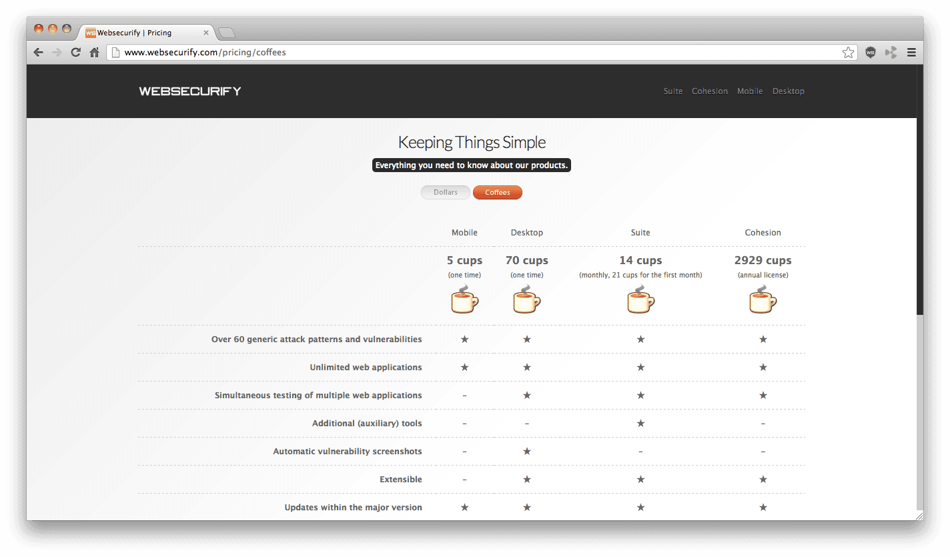Click the "2929 cups" price
Image resolution: width=950 pixels, height=557 pixels.
coord(763,261)
